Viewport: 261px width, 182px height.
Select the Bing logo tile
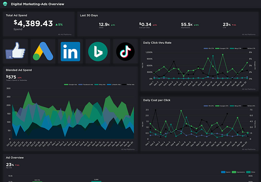point(98,51)
